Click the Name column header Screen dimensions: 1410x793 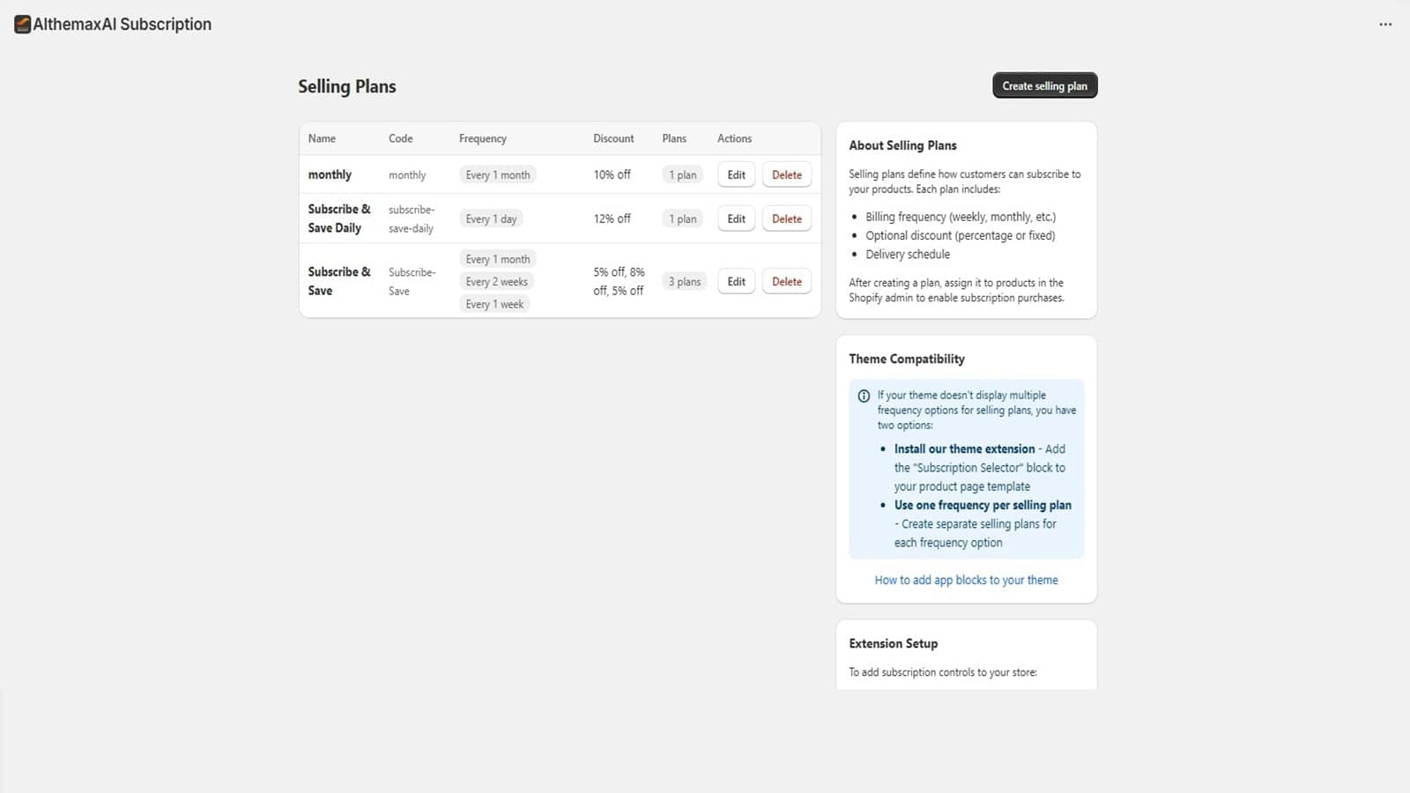click(x=322, y=138)
